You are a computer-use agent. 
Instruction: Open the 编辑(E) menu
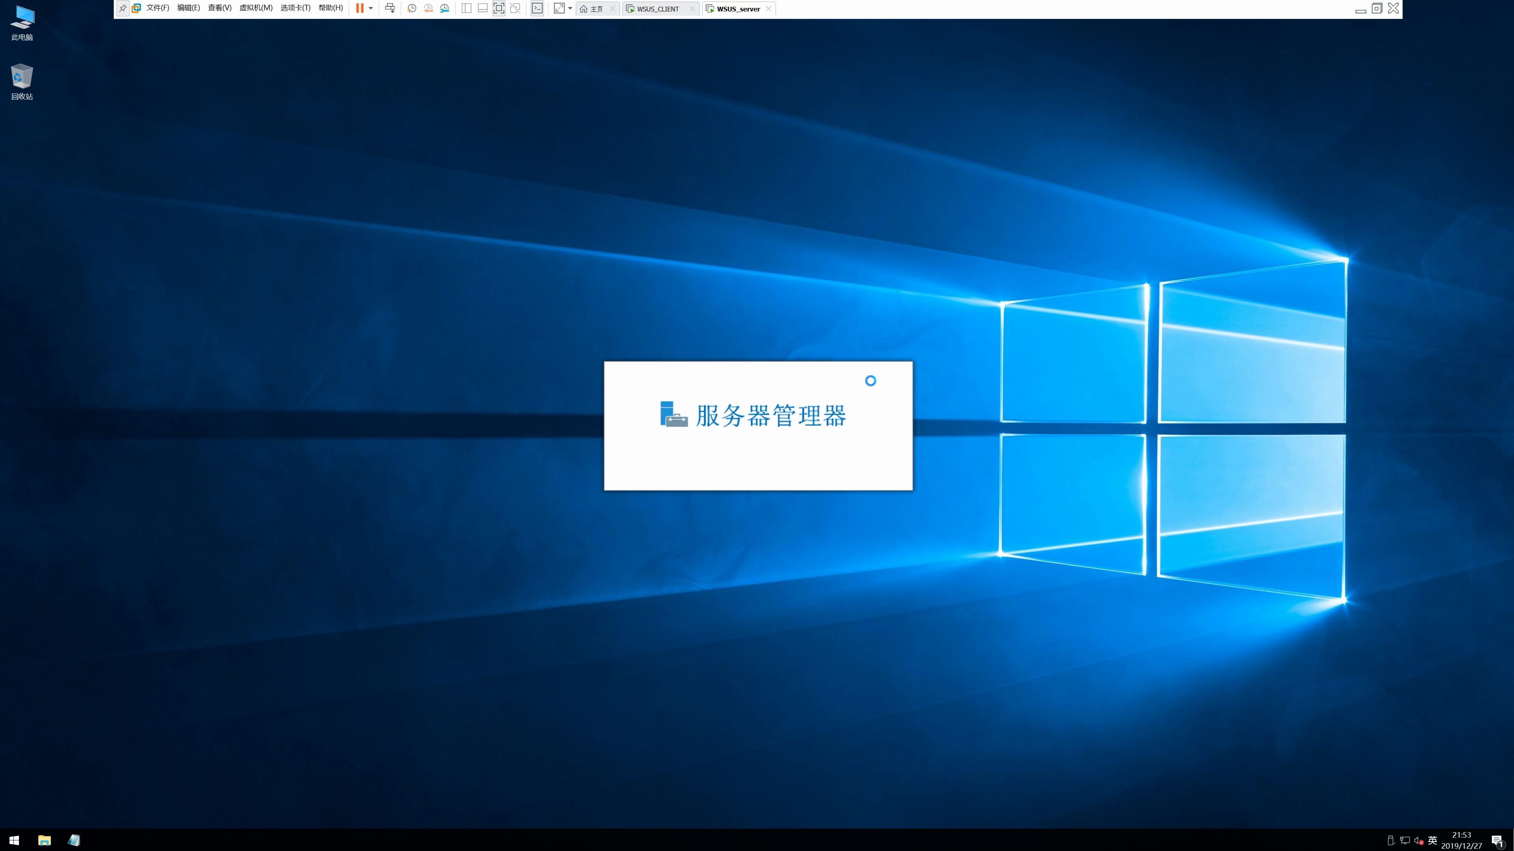click(x=189, y=8)
